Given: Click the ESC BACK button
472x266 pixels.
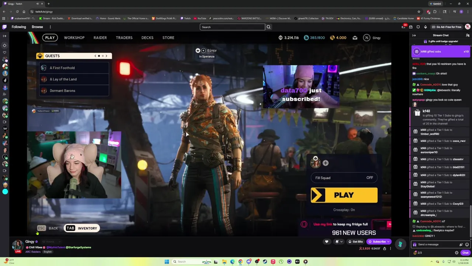Looking at the screenshot, I should [48, 228].
